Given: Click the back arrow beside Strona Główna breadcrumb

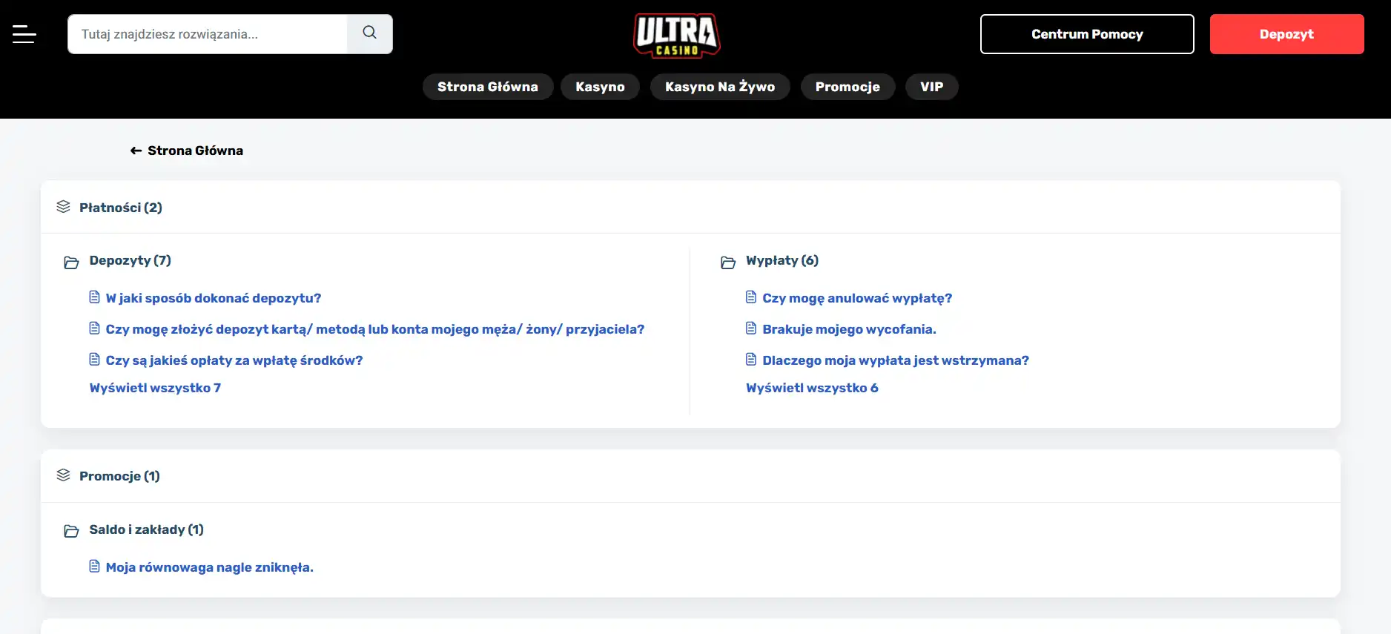Looking at the screenshot, I should click(x=136, y=151).
